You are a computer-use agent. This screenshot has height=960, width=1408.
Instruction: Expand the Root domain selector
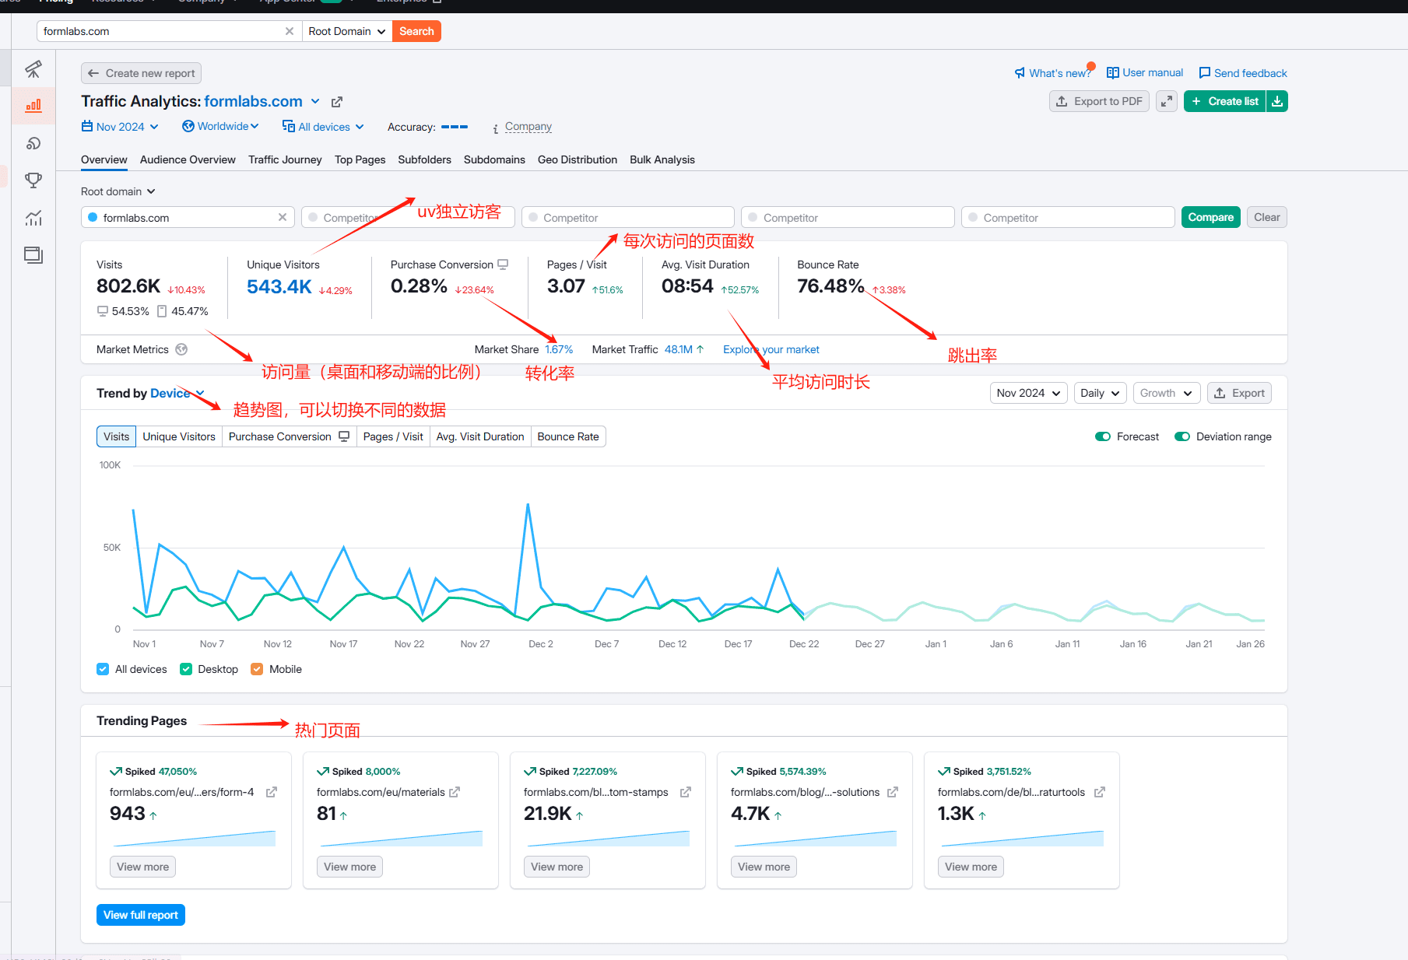[x=118, y=191]
